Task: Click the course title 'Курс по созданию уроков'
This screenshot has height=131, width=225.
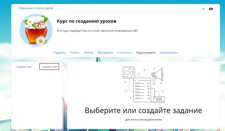Action: 87,21
